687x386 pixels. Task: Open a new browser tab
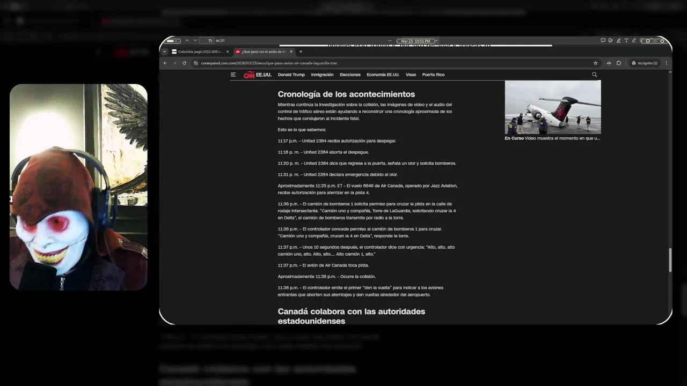coord(301,51)
